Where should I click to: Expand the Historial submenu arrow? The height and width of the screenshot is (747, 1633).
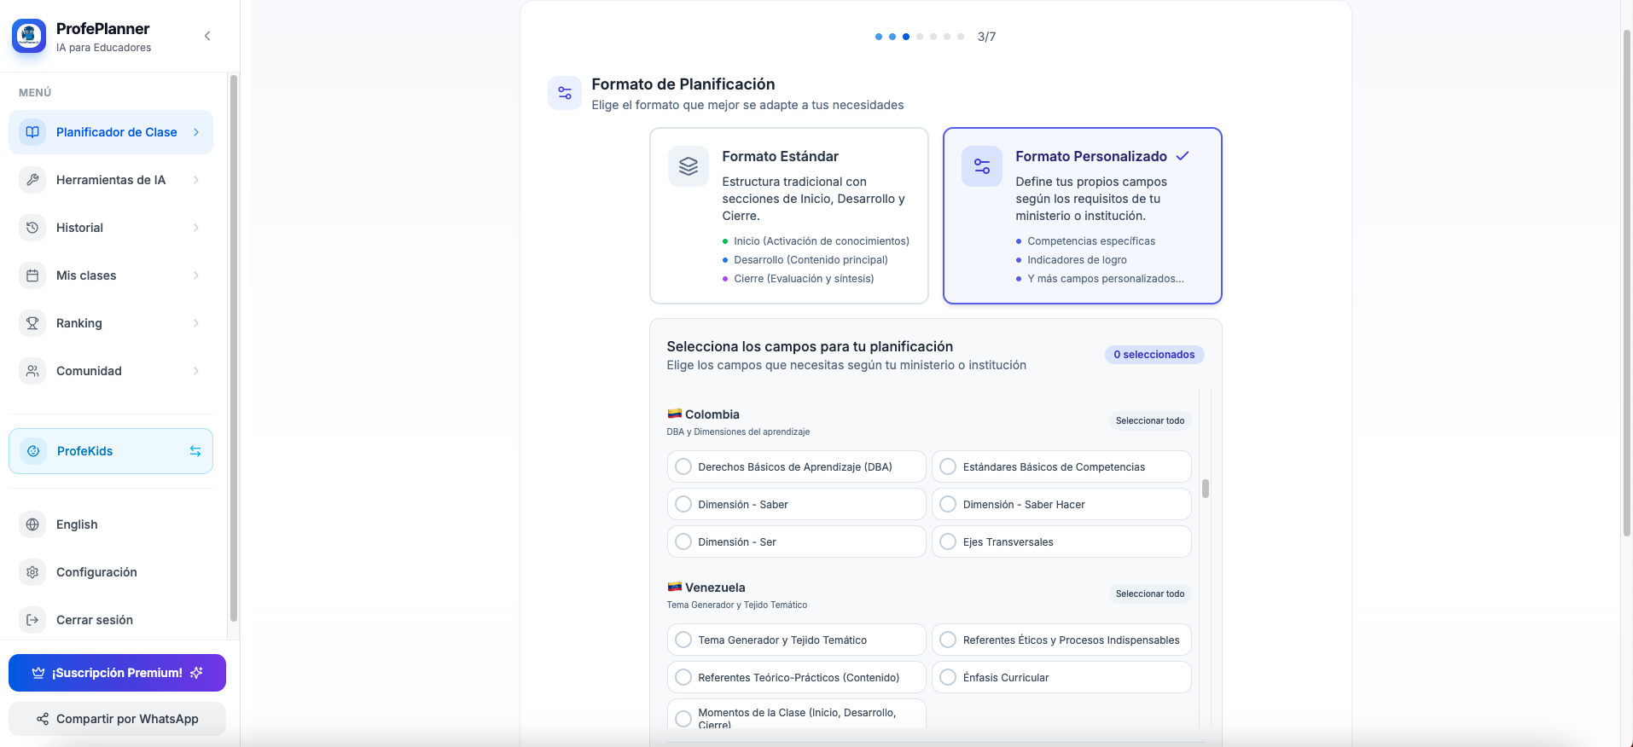pos(196,228)
